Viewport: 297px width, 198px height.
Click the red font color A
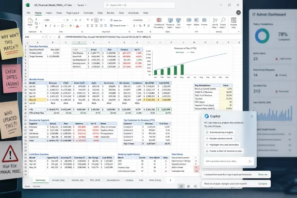(77, 26)
